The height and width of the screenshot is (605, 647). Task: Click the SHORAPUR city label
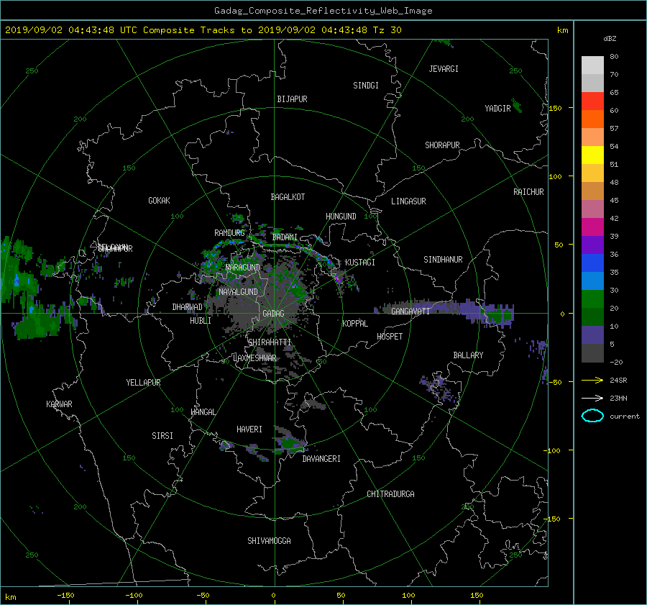tap(442, 145)
